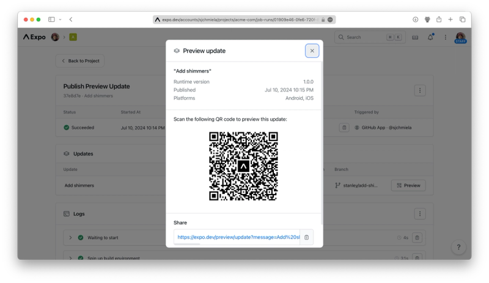Click the Jul 10, 2024 10:15 PM value

pos(289,90)
